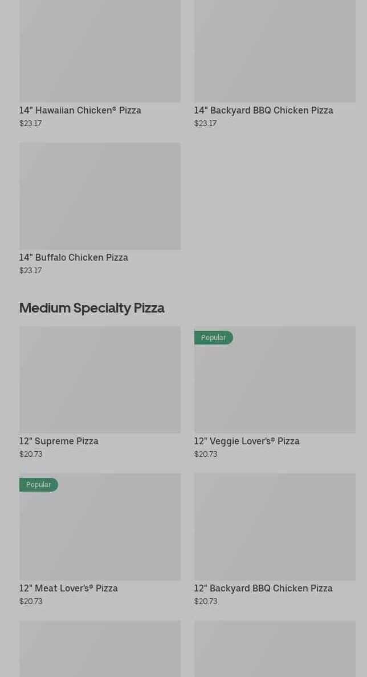Click the 14" Backyard BBQ Chicken Pizza photo
The height and width of the screenshot is (677, 367).
tap(275, 51)
